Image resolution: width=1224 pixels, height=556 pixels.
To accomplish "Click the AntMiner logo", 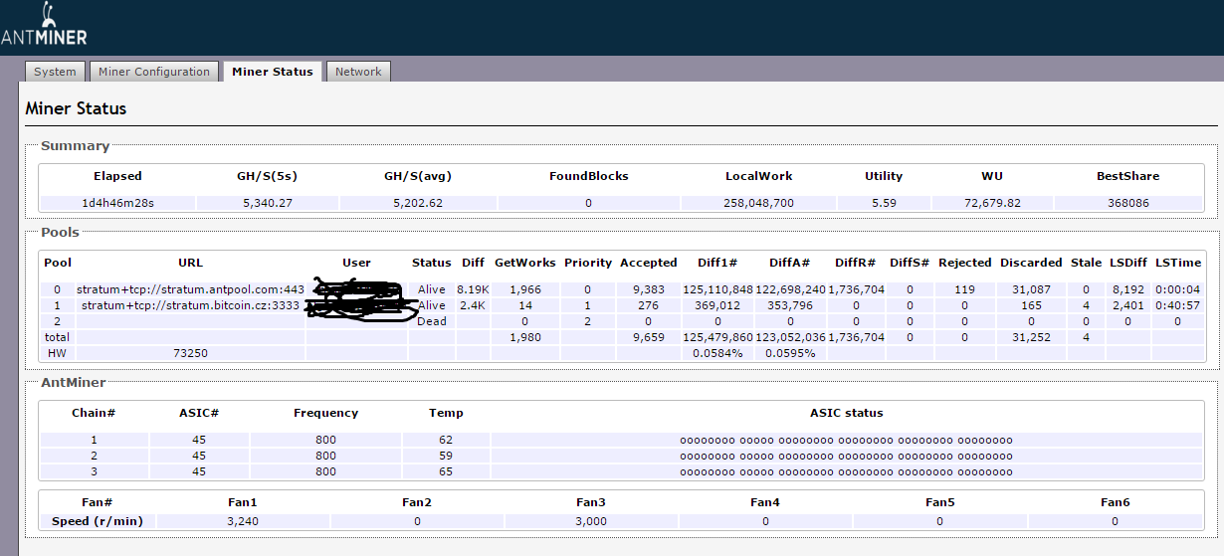I will coord(46,26).
